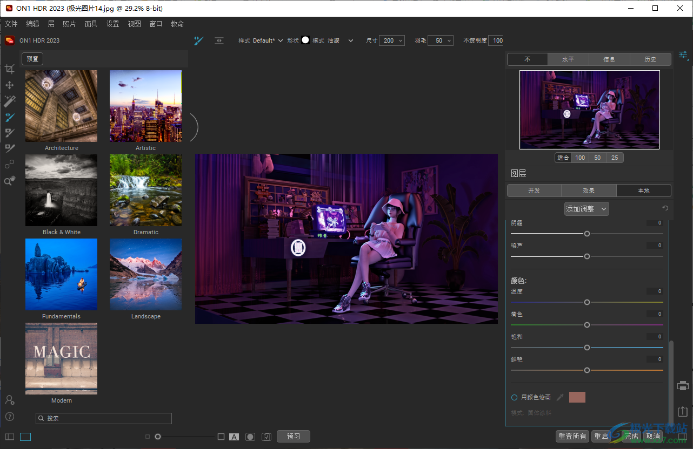Select the Retouch brush tool icon
Image resolution: width=693 pixels, height=449 pixels.
click(10, 133)
